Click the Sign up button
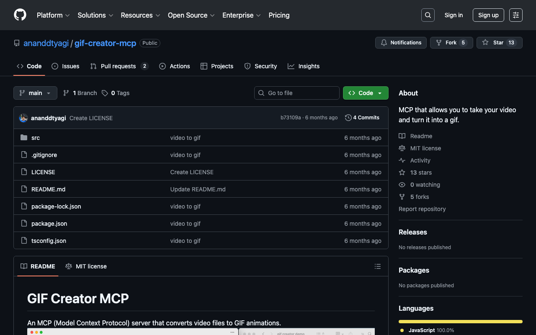 pos(488,15)
